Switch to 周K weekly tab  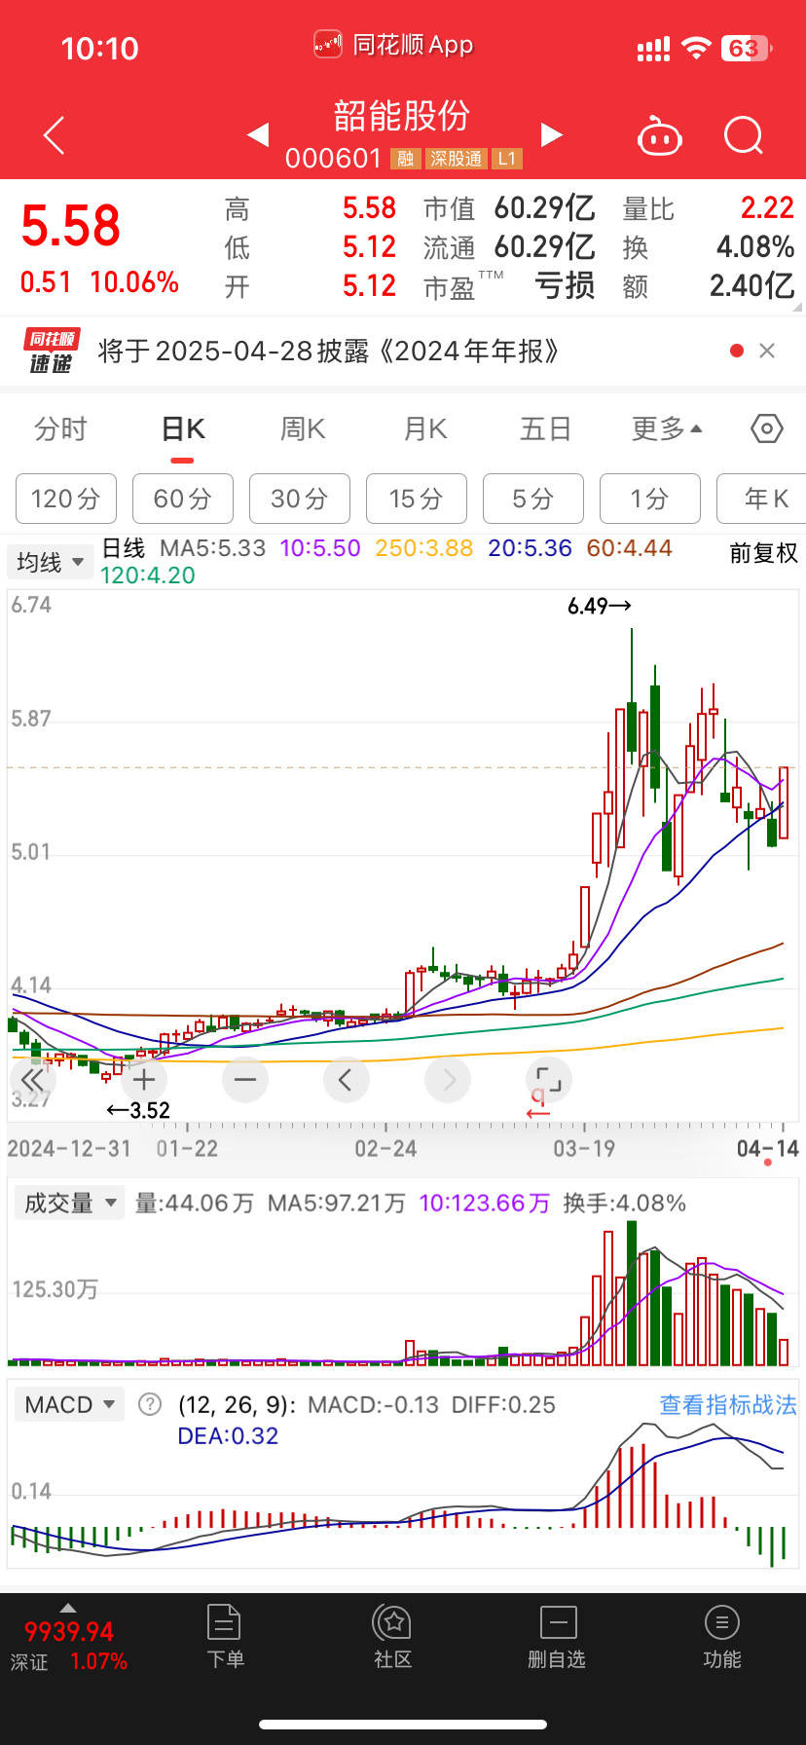(303, 428)
